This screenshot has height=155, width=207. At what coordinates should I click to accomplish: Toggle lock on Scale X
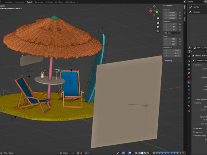coord(179,39)
